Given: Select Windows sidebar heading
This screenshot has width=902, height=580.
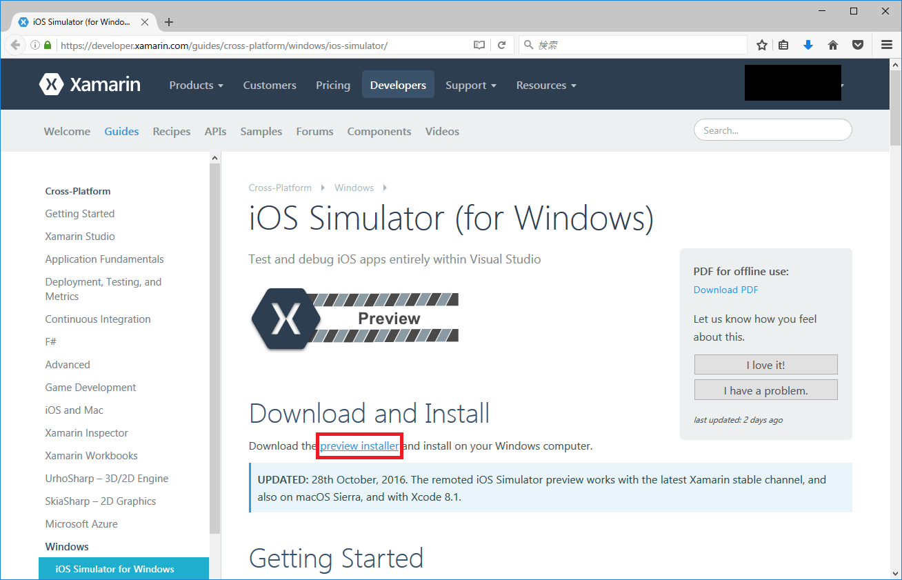Looking at the screenshot, I should 67,547.
